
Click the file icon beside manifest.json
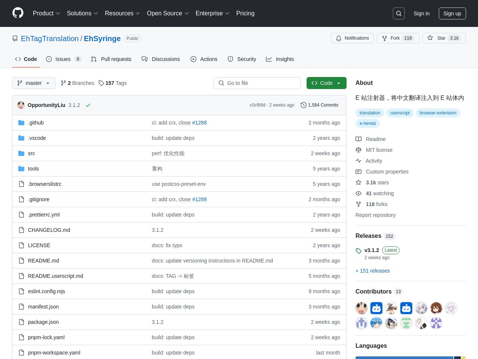[21, 307]
